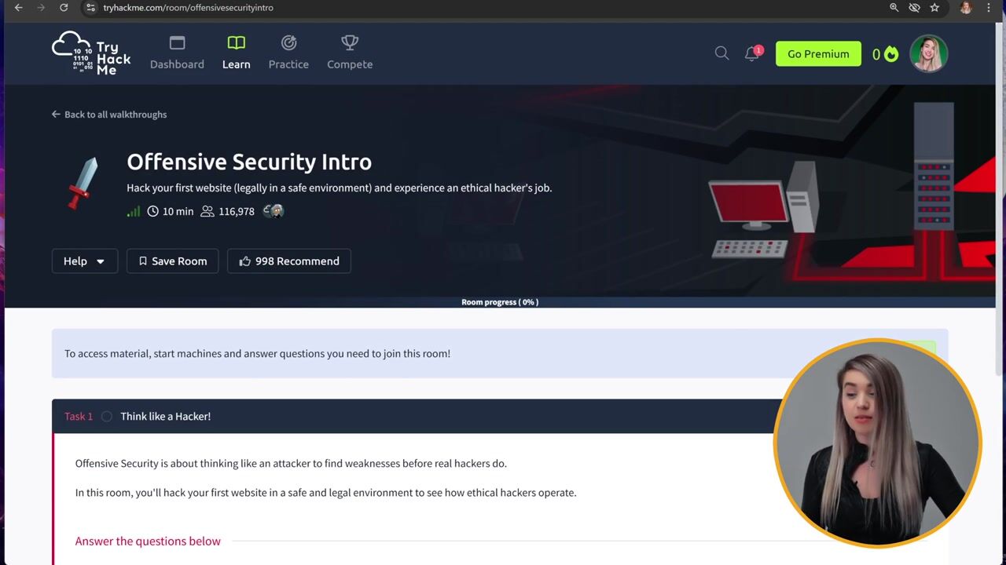Click the search magnifier icon

tap(721, 53)
